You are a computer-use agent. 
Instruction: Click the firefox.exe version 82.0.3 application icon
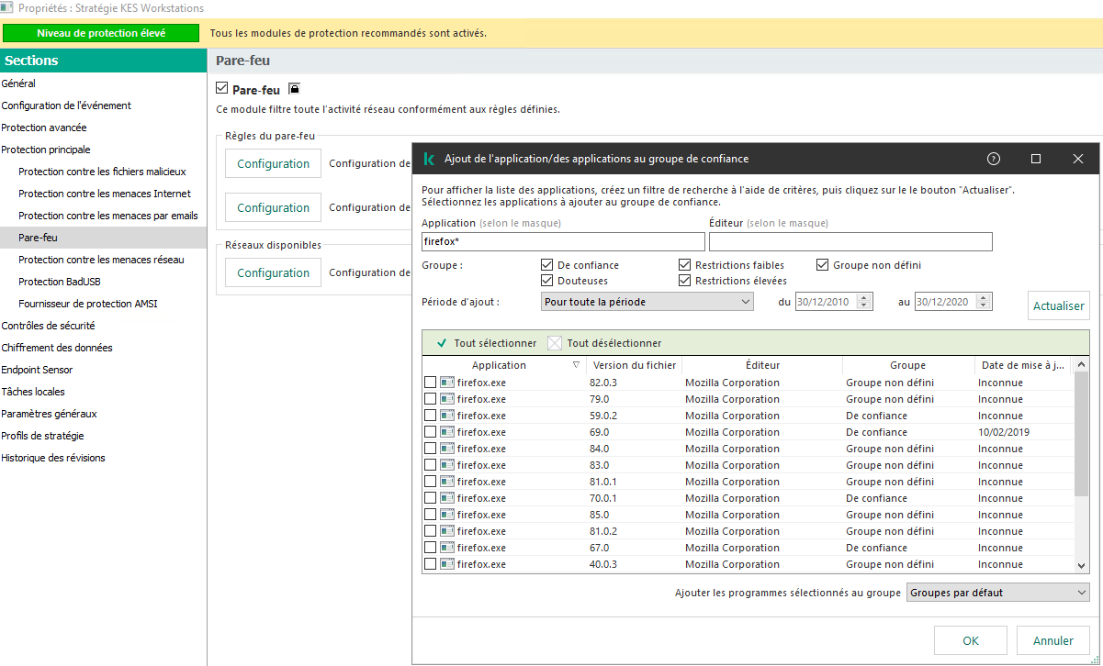pos(447,383)
